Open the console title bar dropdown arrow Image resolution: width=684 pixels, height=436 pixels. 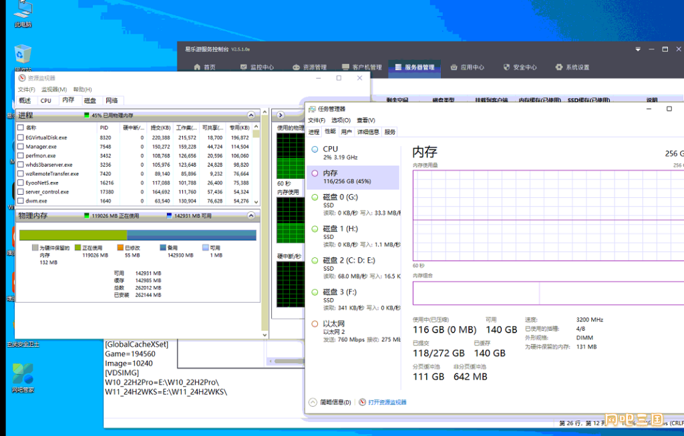(638, 49)
